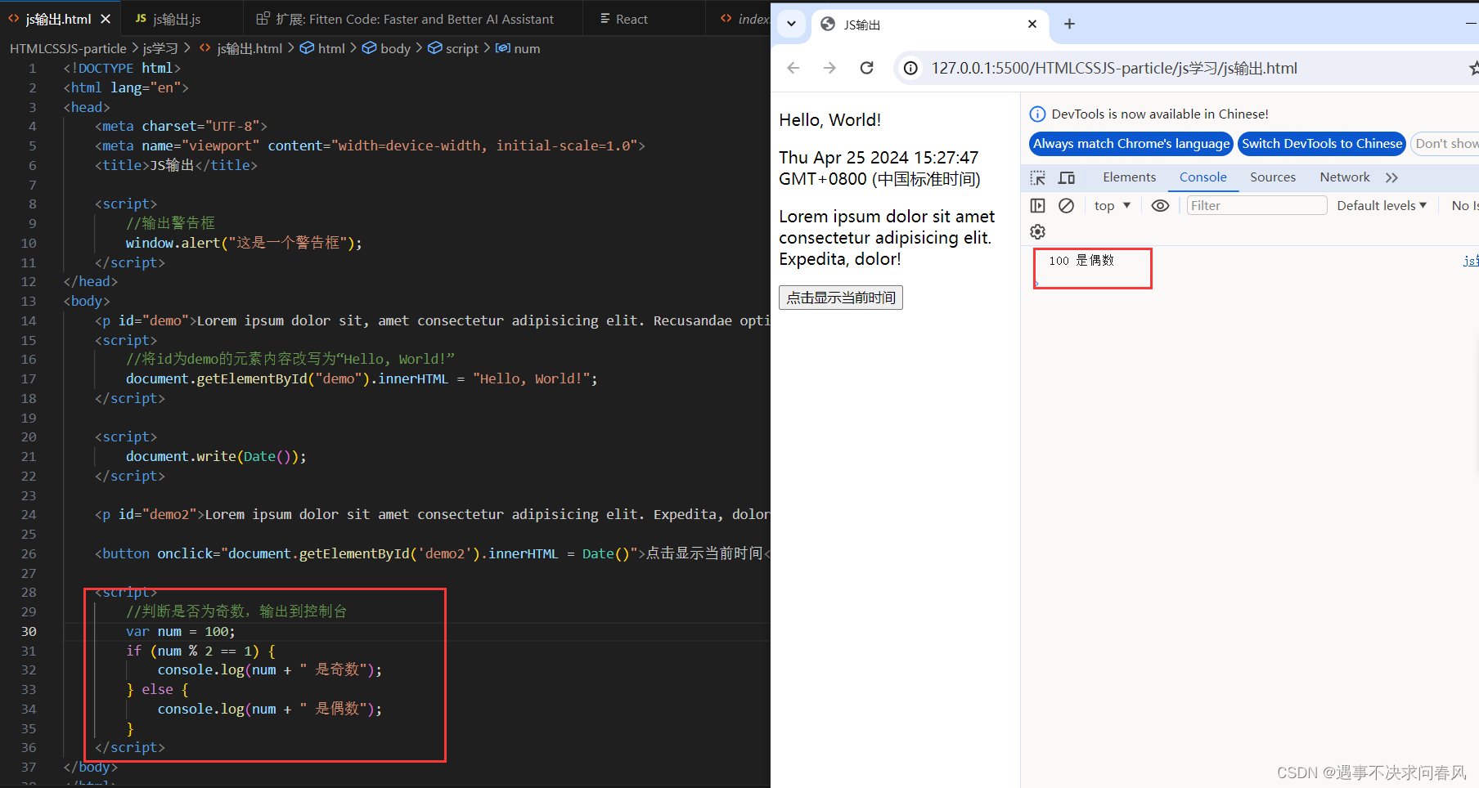Open the Network DevTools tab
The height and width of the screenshot is (788, 1479).
(1344, 177)
